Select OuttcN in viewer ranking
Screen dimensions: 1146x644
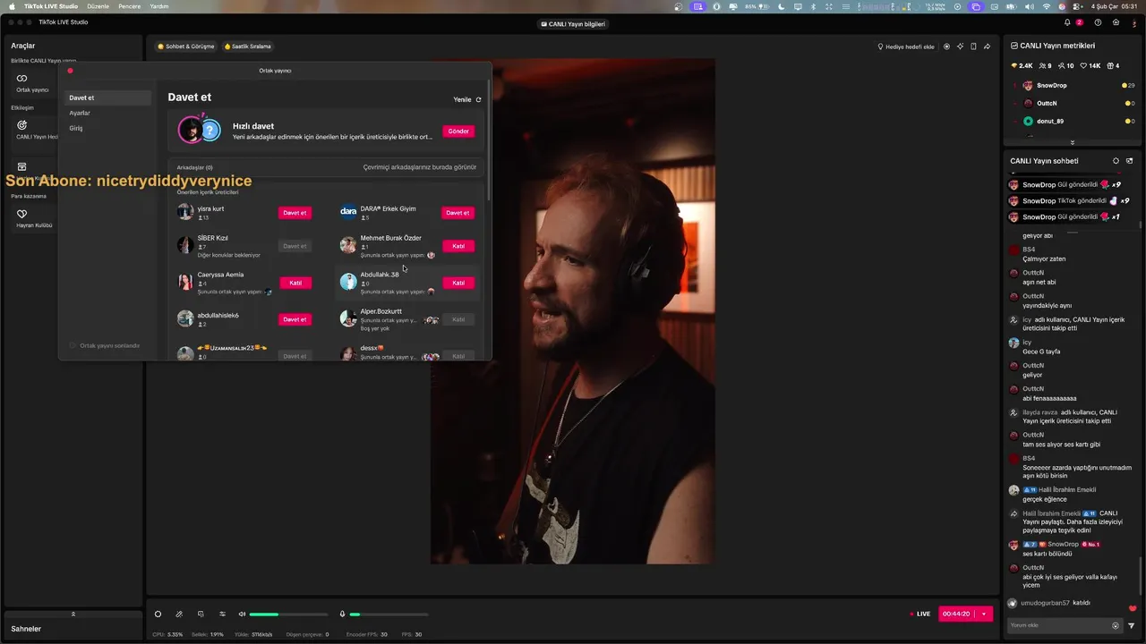click(1074, 103)
